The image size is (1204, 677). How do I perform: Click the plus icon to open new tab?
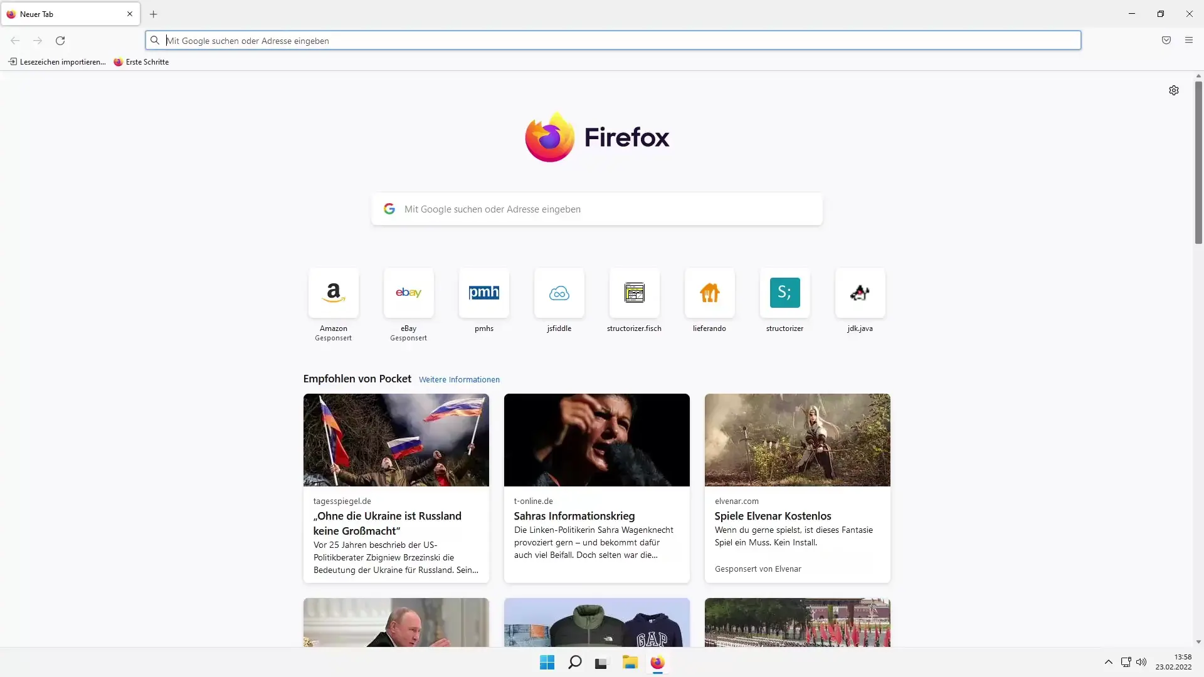(x=153, y=14)
